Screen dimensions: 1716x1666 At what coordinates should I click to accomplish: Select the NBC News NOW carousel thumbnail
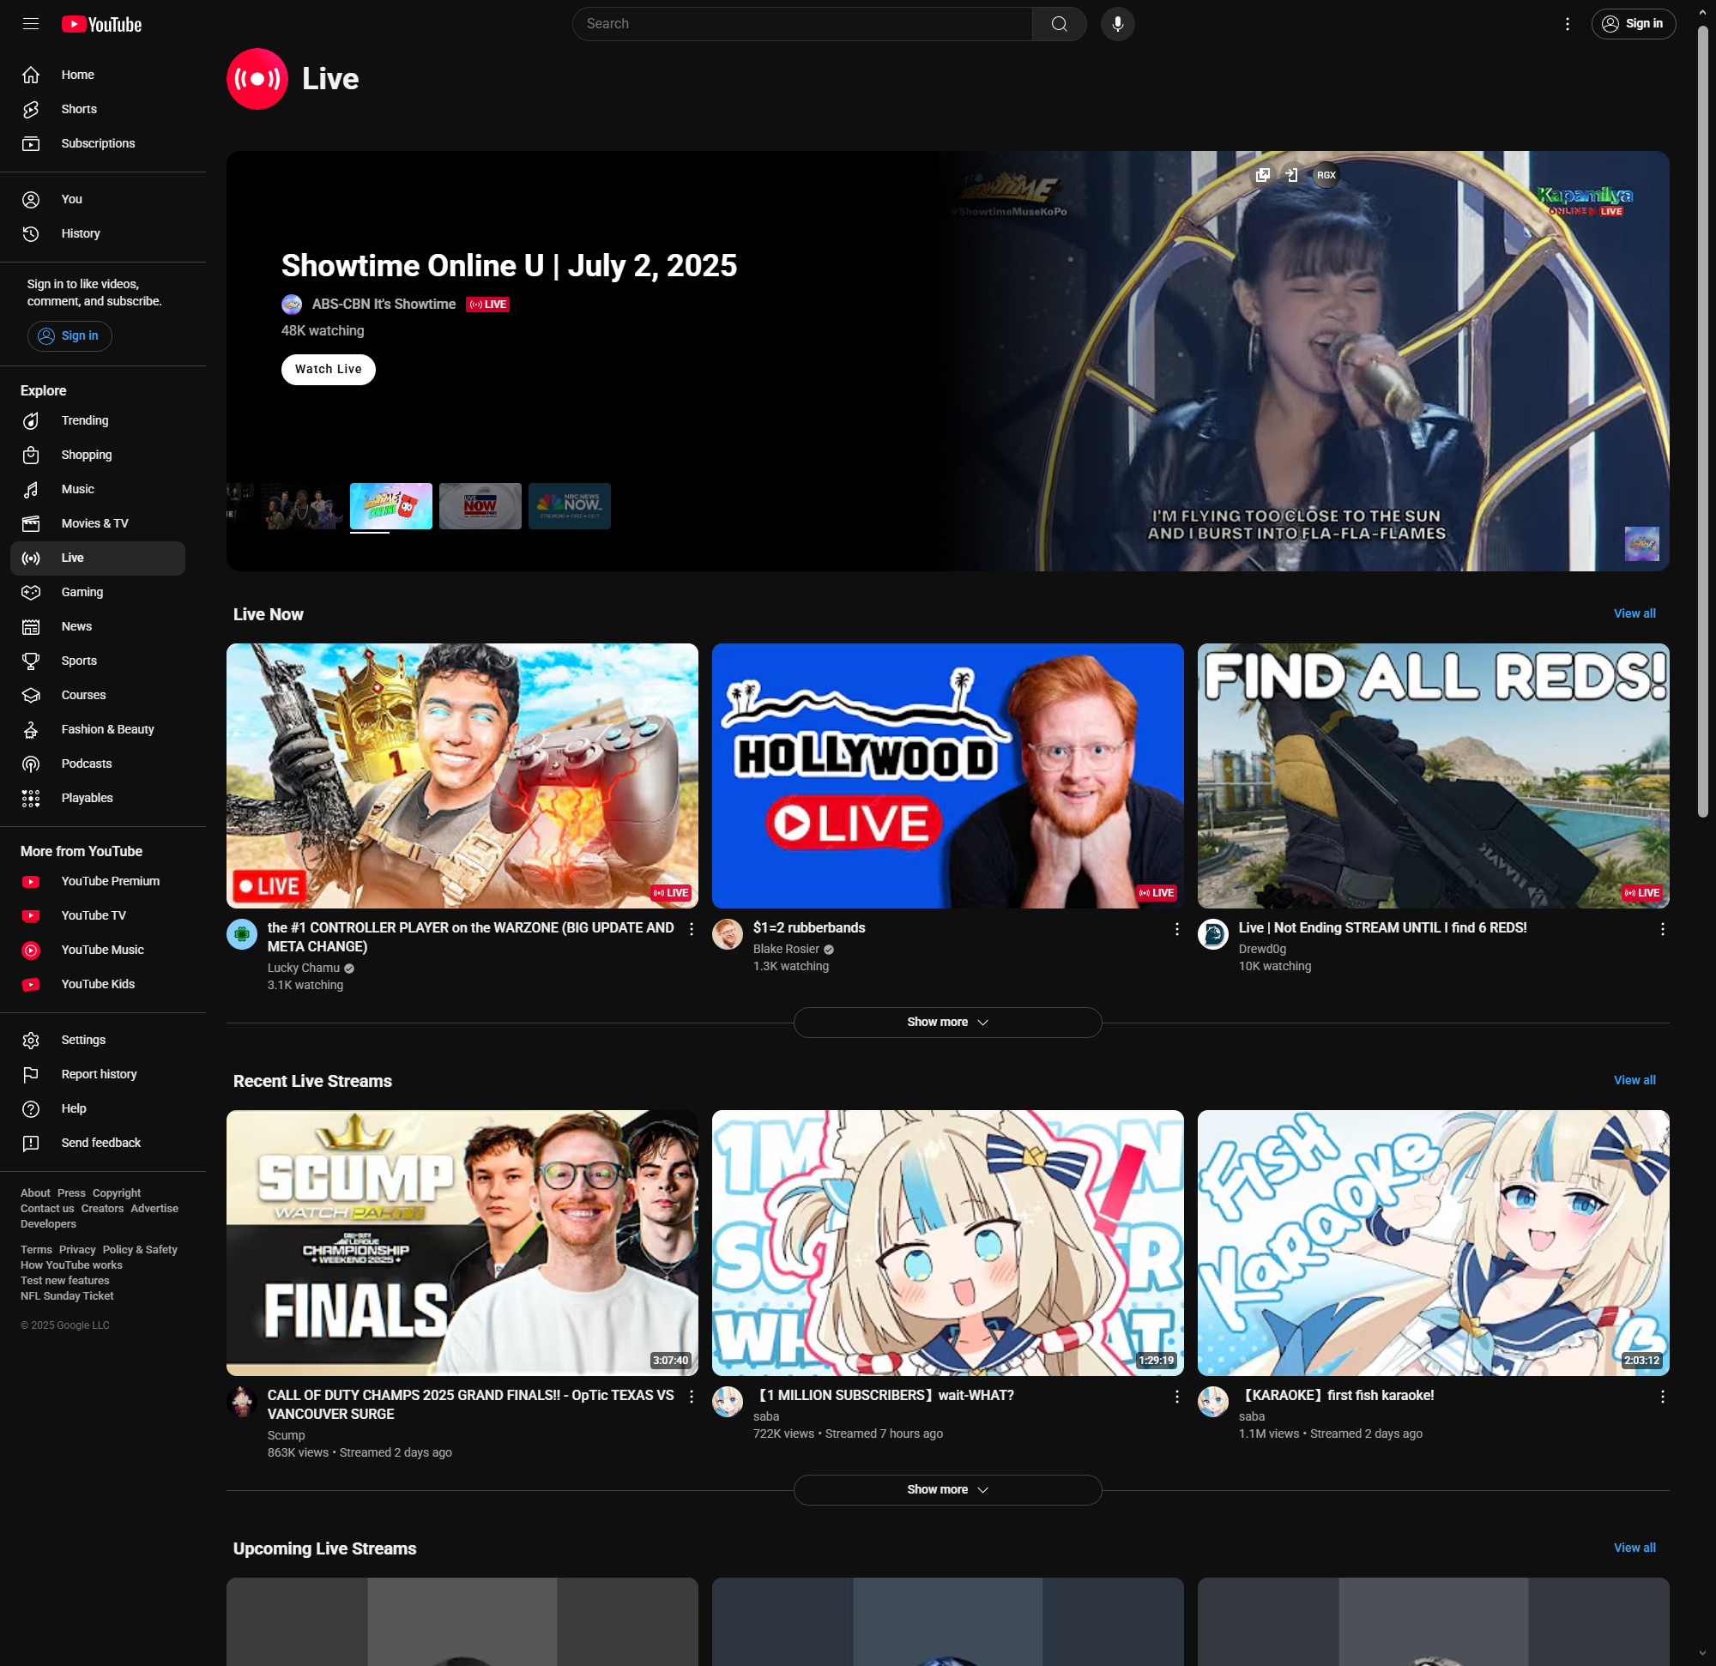click(569, 506)
